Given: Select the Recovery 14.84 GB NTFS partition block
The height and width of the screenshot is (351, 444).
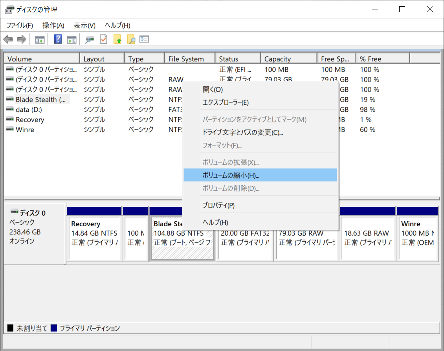Looking at the screenshot, I should [x=94, y=238].
